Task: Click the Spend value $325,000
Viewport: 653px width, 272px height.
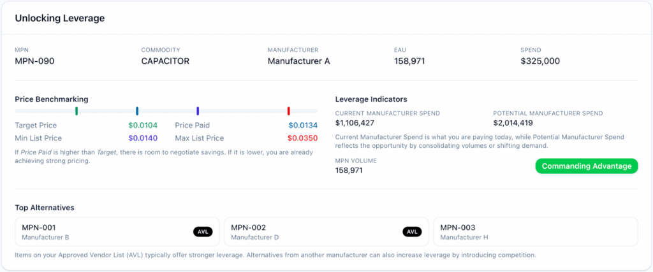Action: click(x=540, y=62)
